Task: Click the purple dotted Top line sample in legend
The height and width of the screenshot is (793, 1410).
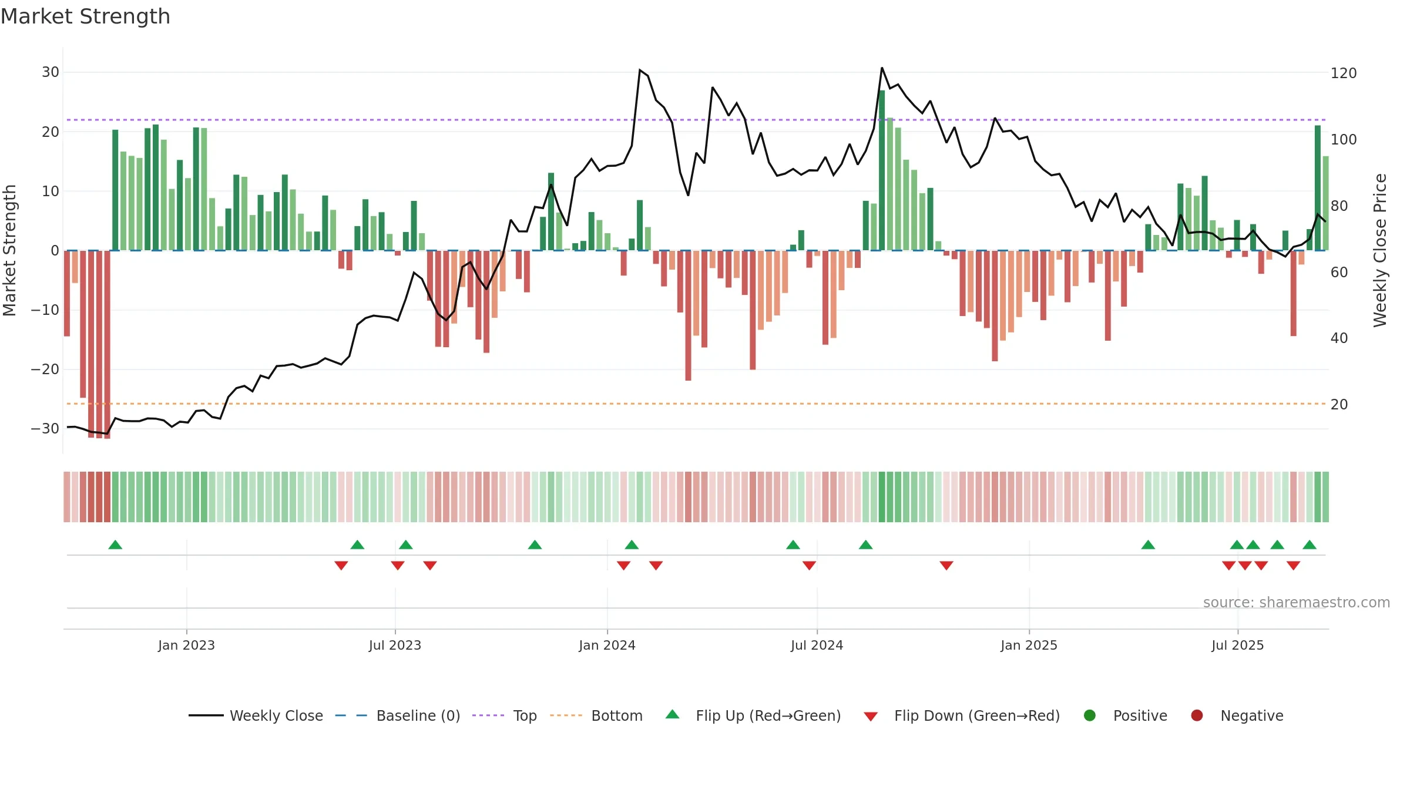Action: coord(488,715)
